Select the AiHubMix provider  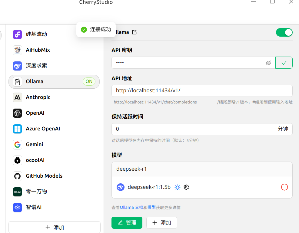click(54, 50)
